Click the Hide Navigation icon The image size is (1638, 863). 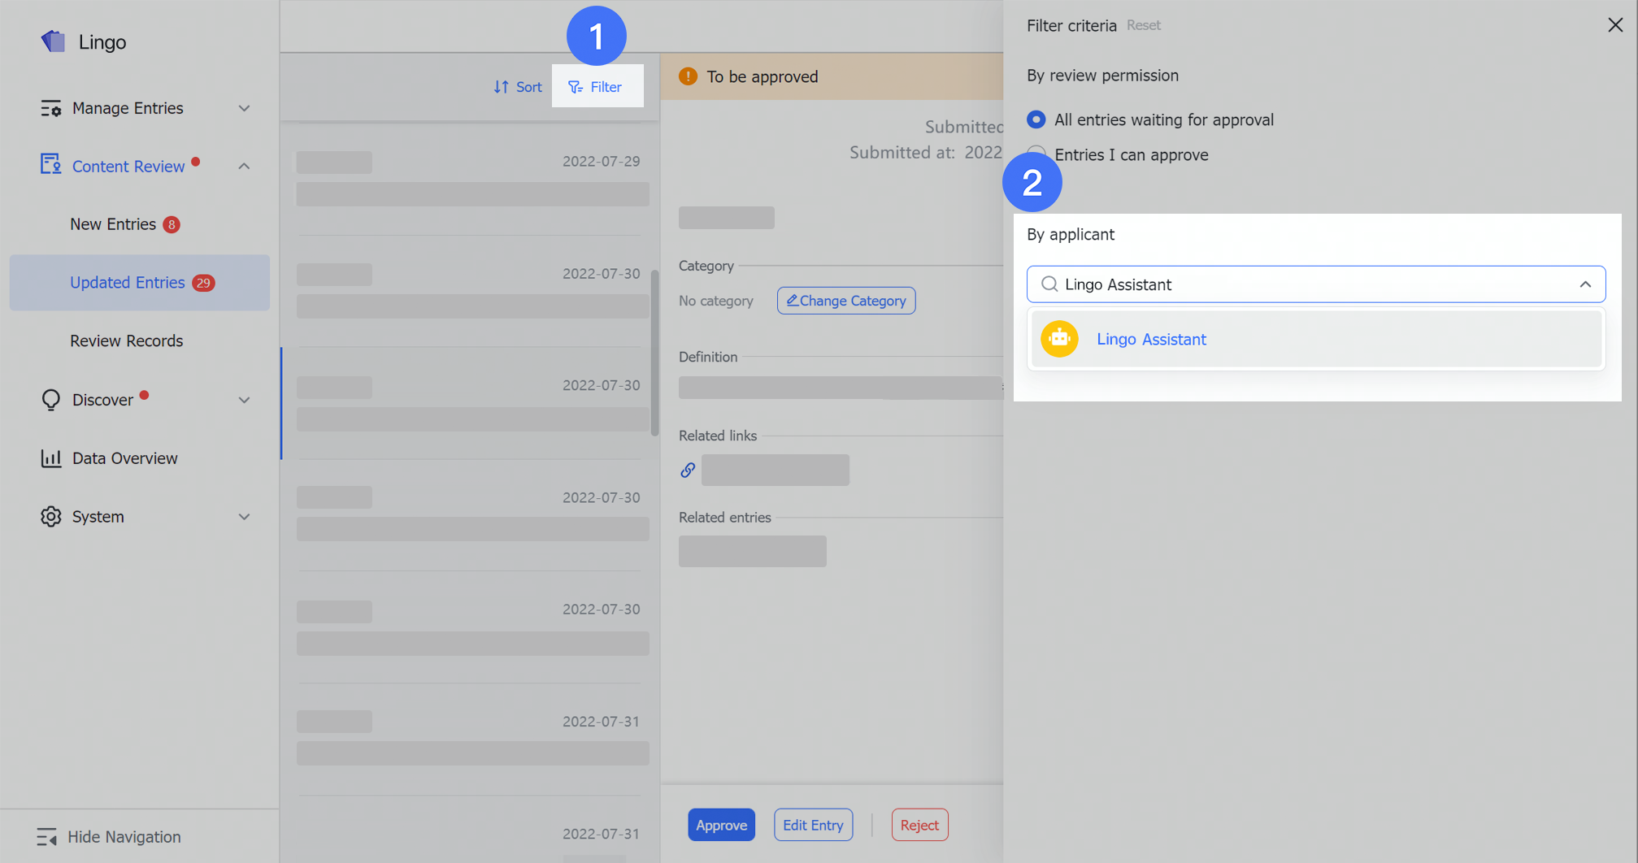coord(48,836)
